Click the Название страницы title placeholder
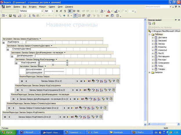 pyautogui.click(x=72, y=25)
